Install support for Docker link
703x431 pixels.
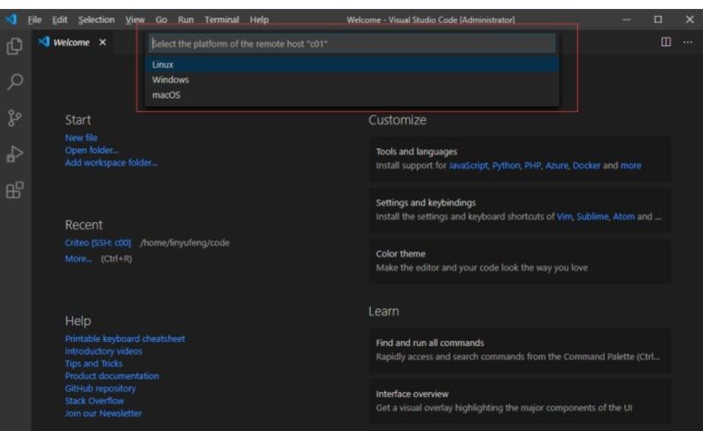coord(587,166)
